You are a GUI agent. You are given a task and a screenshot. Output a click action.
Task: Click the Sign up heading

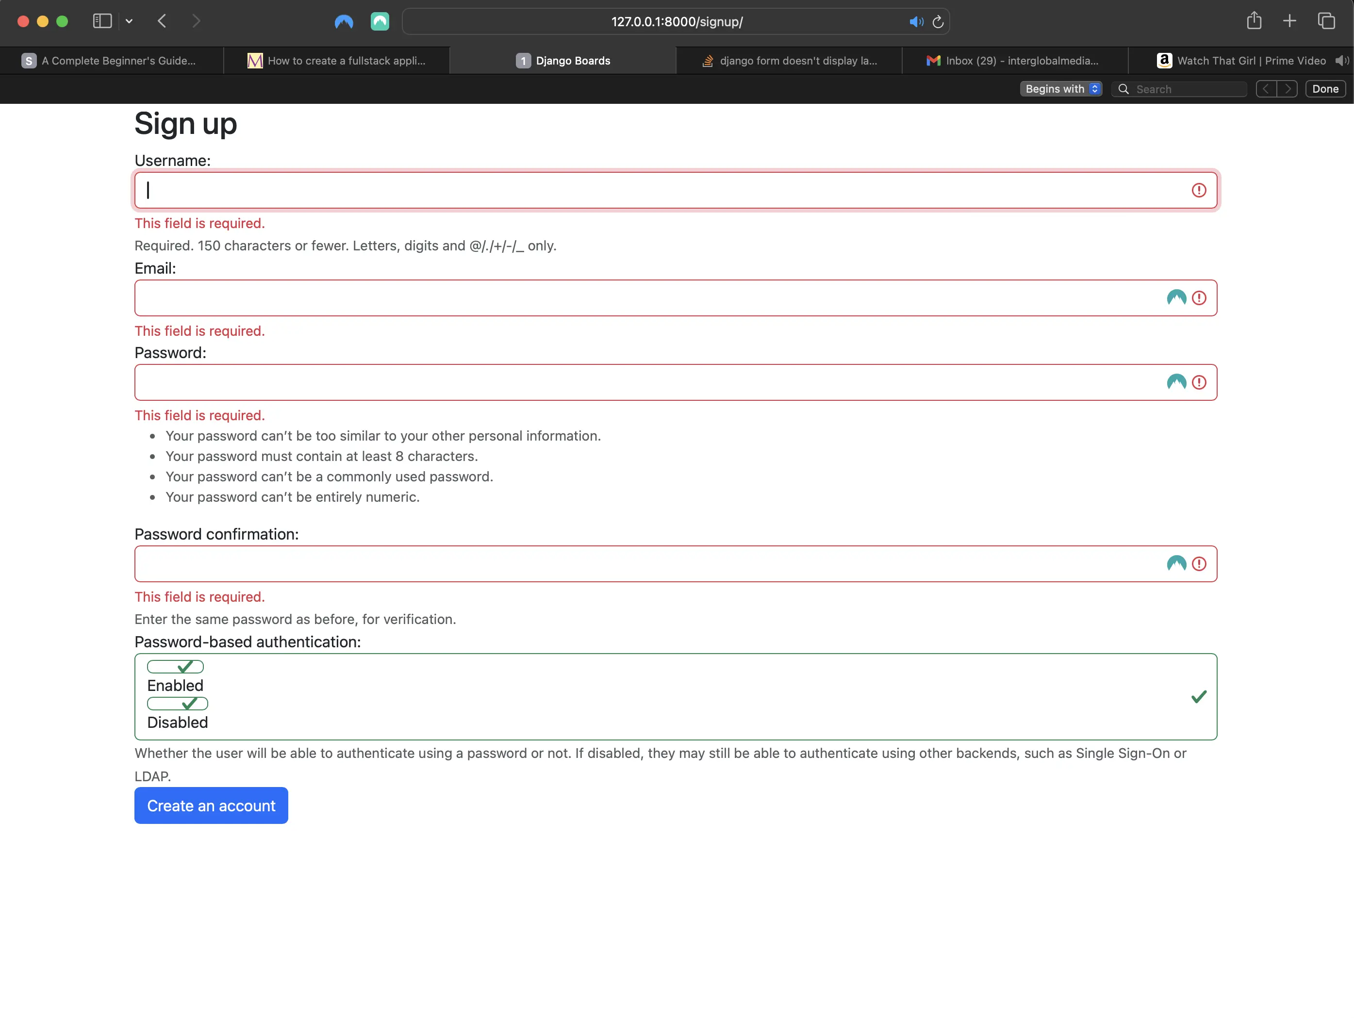[185, 124]
